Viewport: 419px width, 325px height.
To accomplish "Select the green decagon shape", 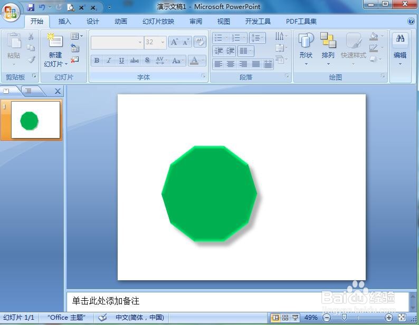I will (x=209, y=194).
